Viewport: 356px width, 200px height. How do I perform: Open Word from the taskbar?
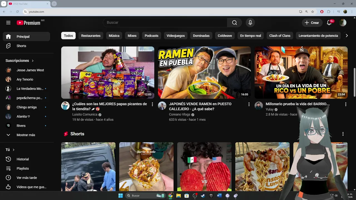pyautogui.click(x=219, y=196)
